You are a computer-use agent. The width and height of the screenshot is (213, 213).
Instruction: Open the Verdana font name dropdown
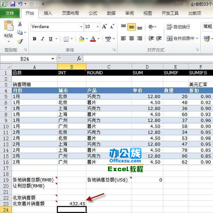point(81,27)
